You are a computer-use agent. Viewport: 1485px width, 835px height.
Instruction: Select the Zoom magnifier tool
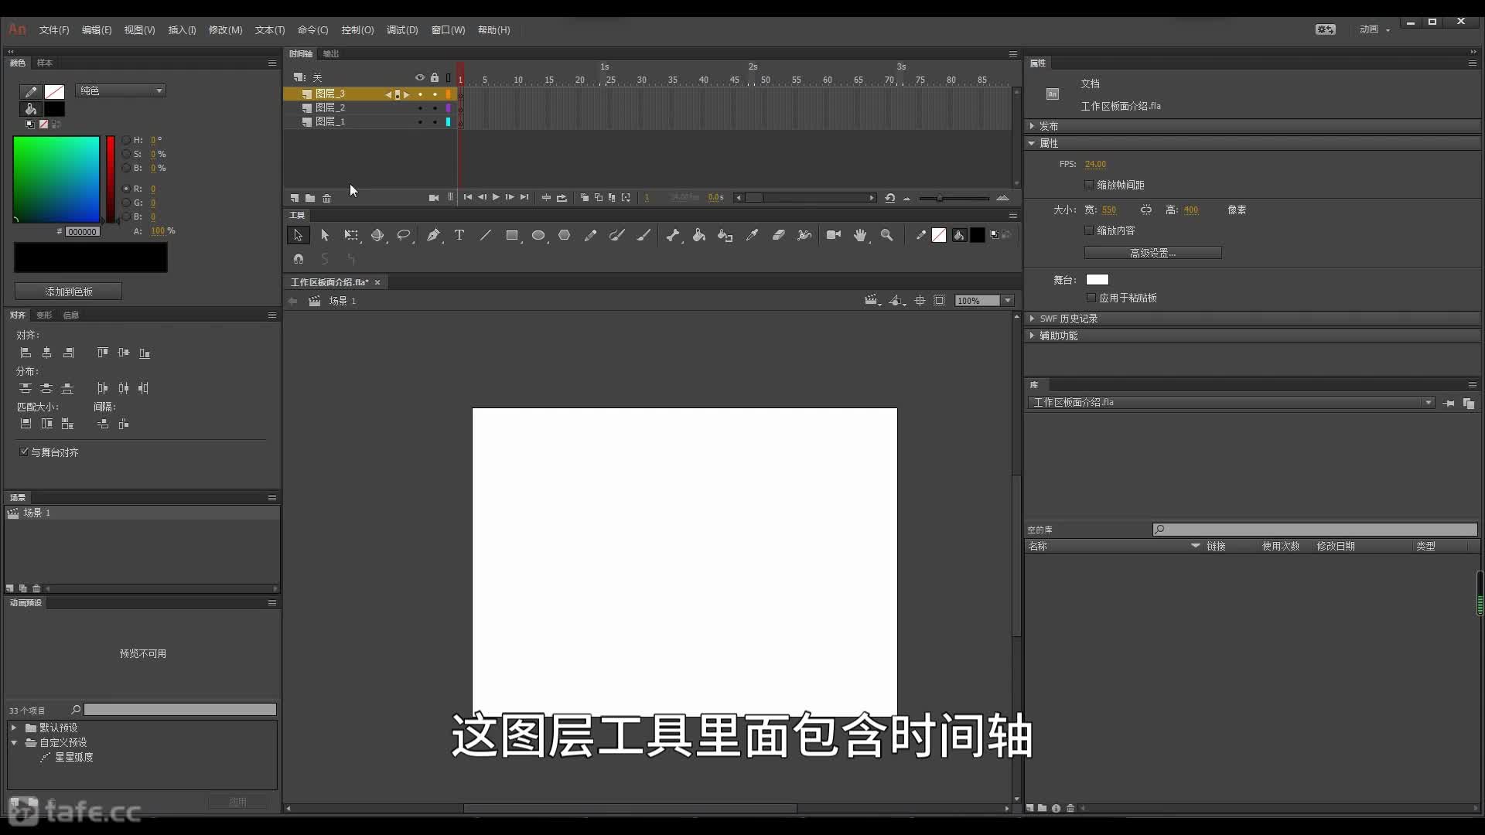tap(887, 235)
